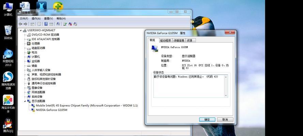303x136 pixels.
Task: Select Mobile Intel(R) 45 Express Chipset Family entry
Action: [87, 105]
